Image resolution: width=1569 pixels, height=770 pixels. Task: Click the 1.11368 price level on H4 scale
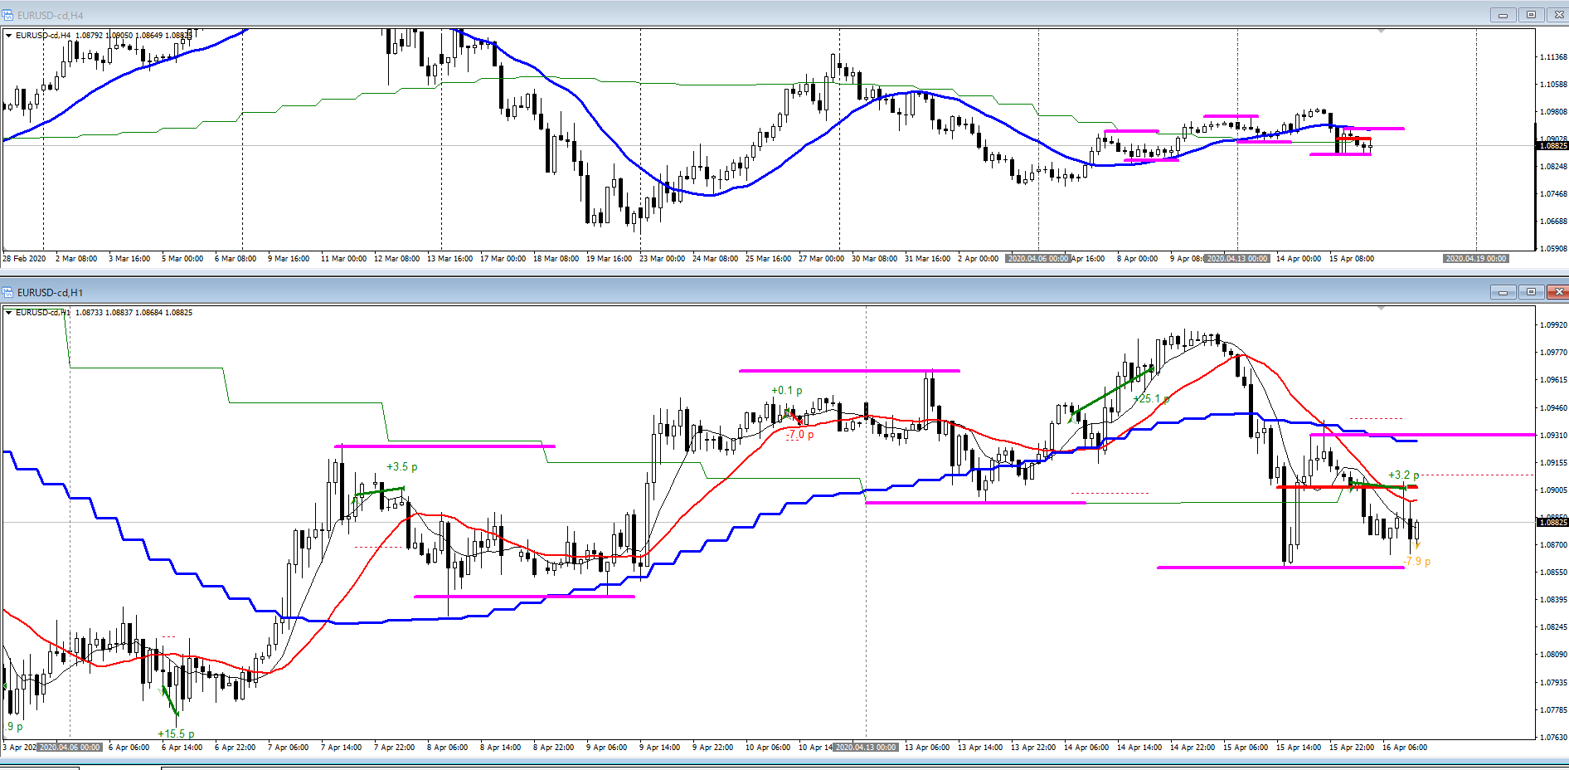click(x=1553, y=57)
